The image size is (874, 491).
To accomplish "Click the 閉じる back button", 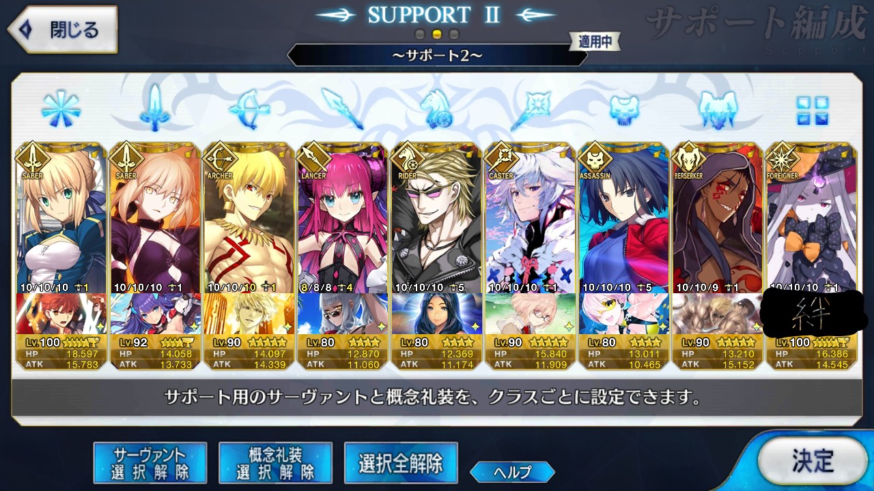I will [62, 29].
